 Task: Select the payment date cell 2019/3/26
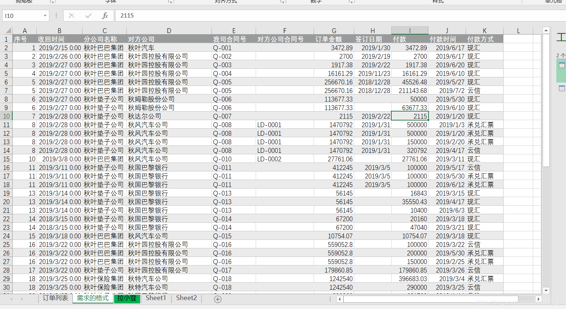pos(447,270)
